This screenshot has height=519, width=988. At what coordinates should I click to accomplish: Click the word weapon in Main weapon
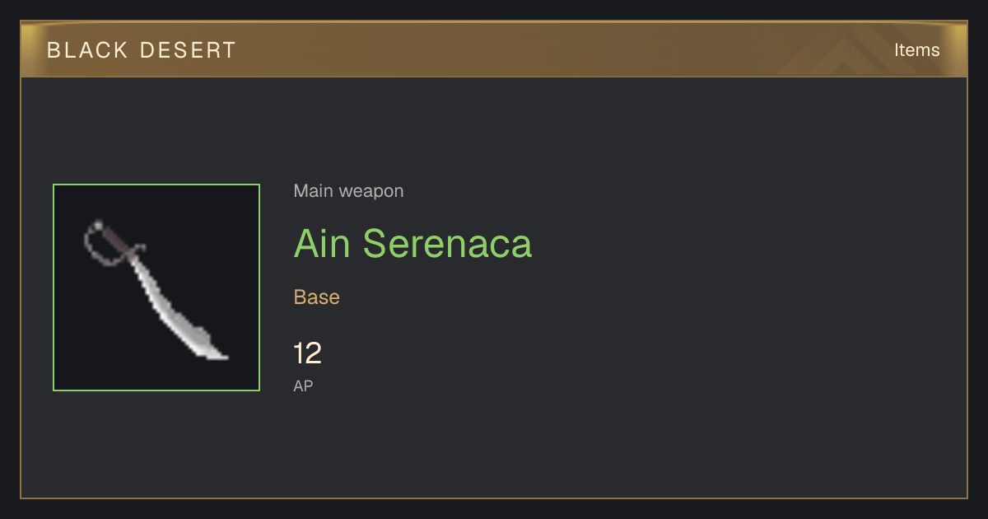(x=371, y=191)
